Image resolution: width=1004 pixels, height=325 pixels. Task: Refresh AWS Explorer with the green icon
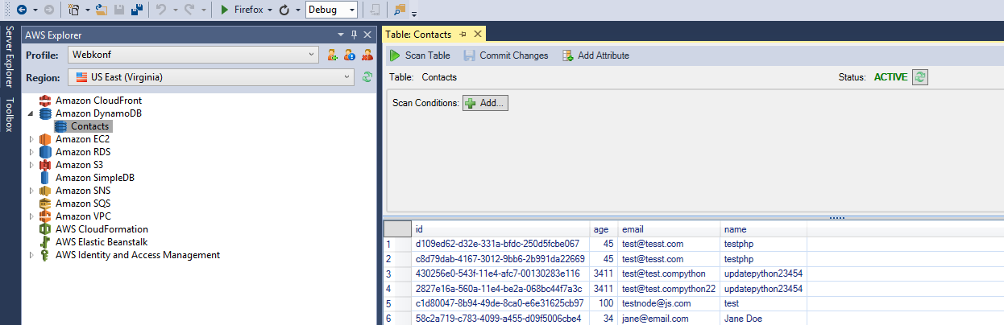[367, 77]
